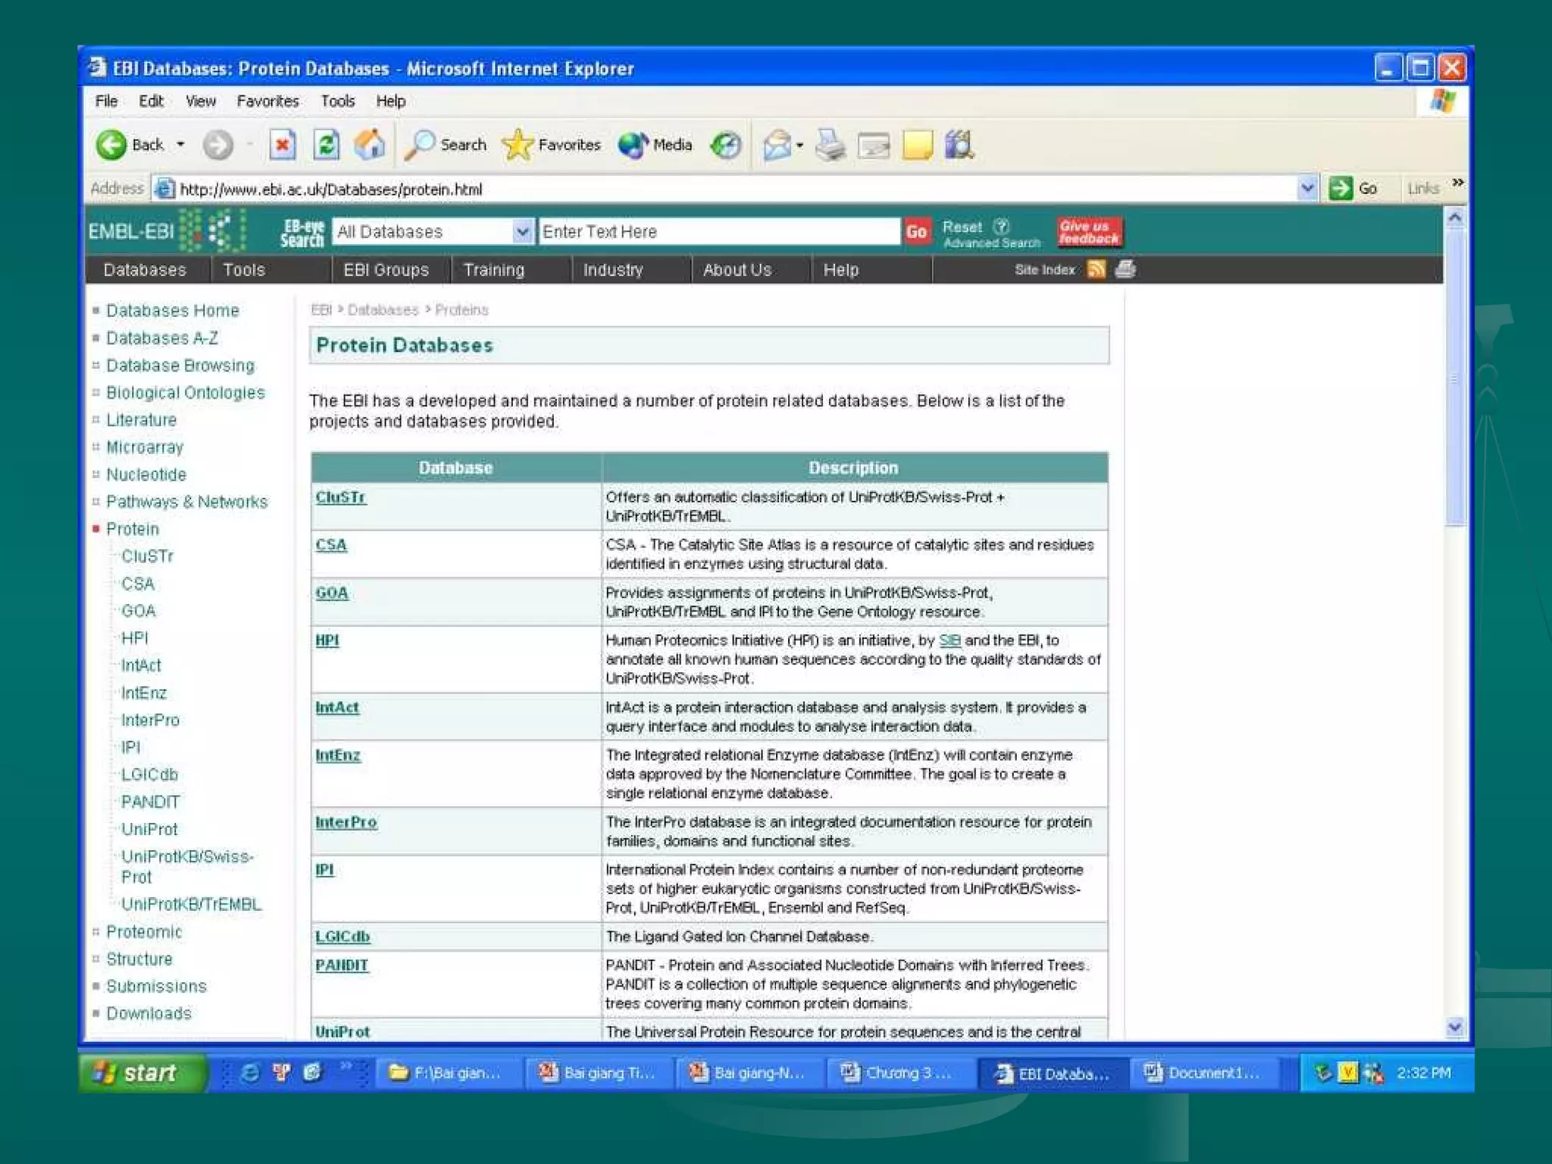Click the printer-friendly icon in site navigation bar
1552x1164 pixels.
1125,269
